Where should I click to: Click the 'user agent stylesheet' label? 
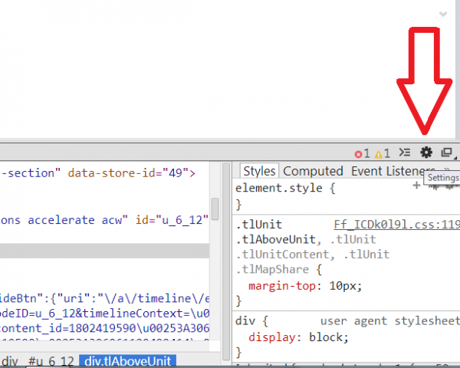pyautogui.click(x=390, y=320)
